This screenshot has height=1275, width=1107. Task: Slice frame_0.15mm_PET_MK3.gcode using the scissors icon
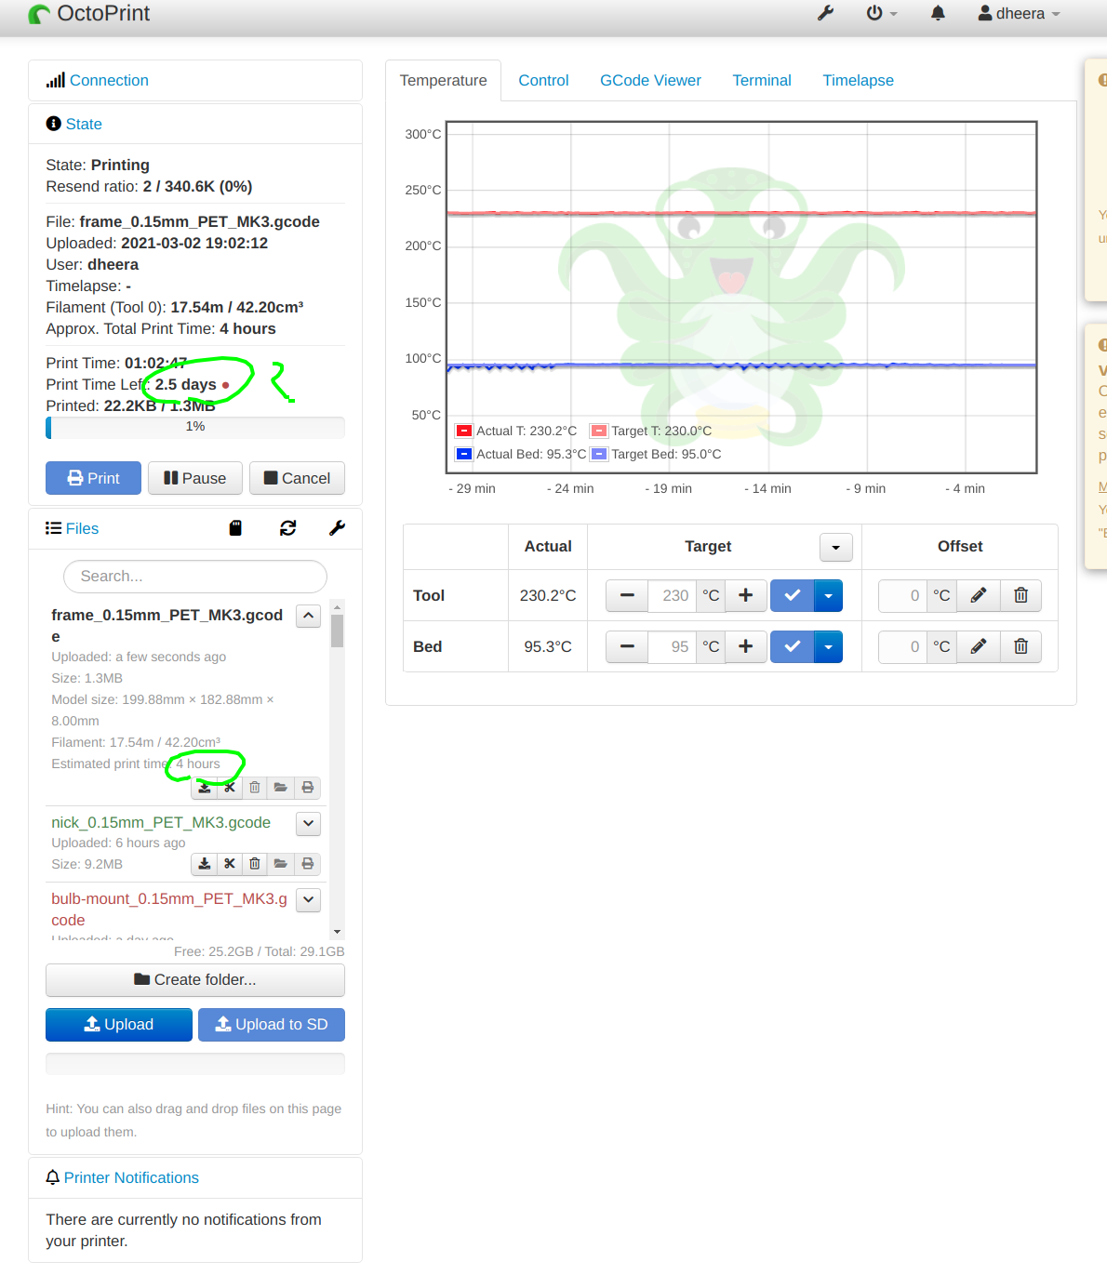tap(229, 787)
